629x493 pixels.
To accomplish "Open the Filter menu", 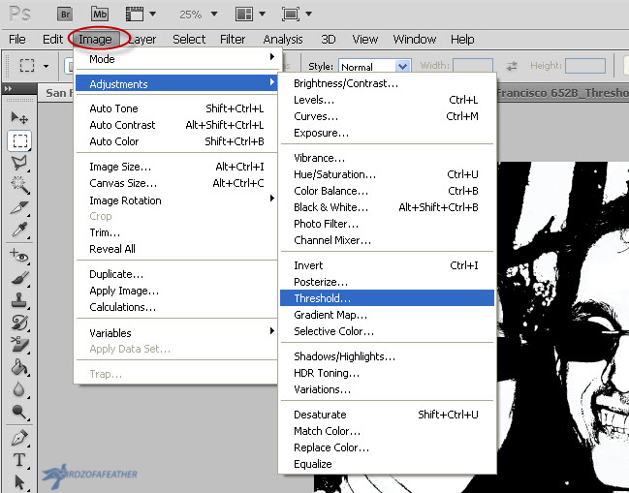I will [233, 40].
